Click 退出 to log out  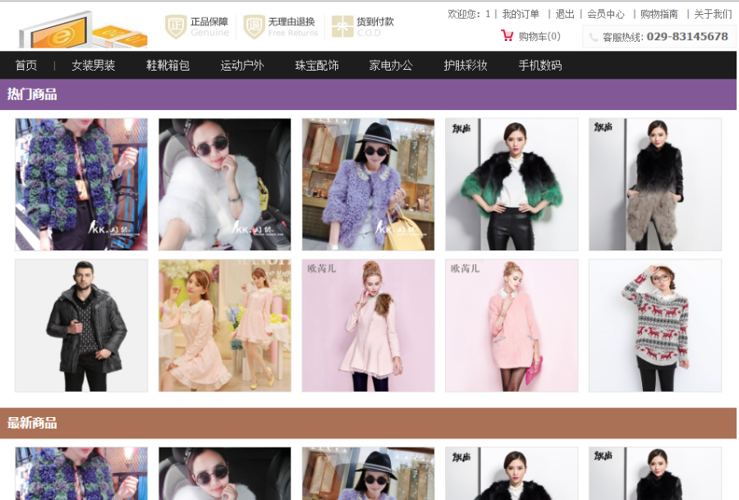[x=565, y=14]
